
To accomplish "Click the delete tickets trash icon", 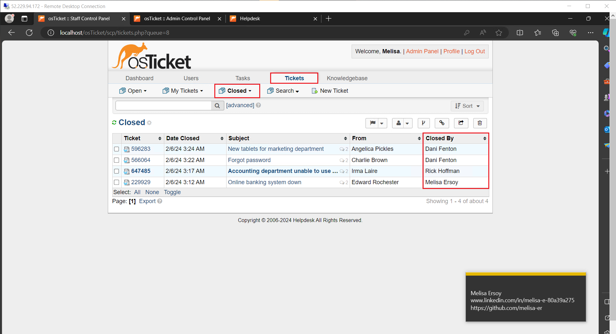I will pyautogui.click(x=480, y=123).
